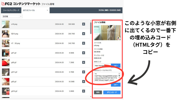Remove gif8.gif using its trash icon

(83, 62)
